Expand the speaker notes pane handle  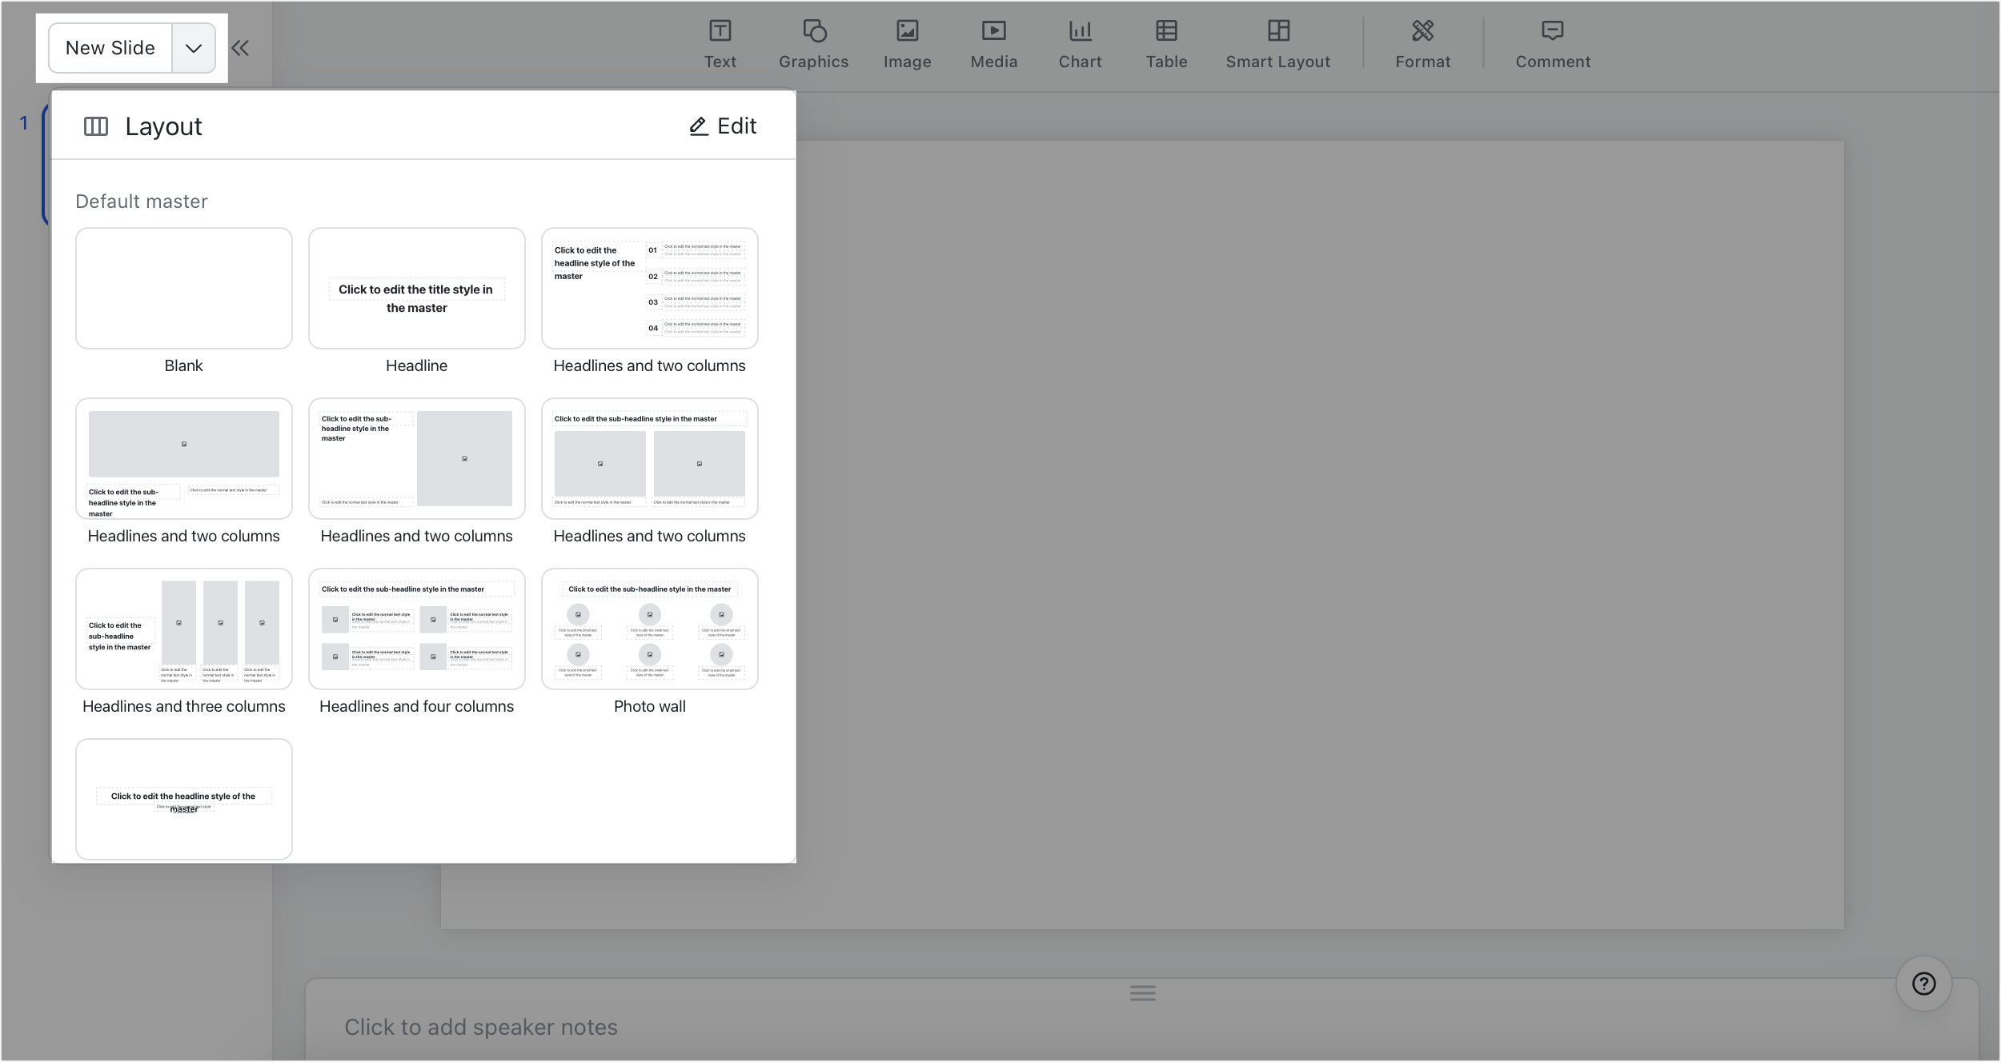(x=1142, y=992)
